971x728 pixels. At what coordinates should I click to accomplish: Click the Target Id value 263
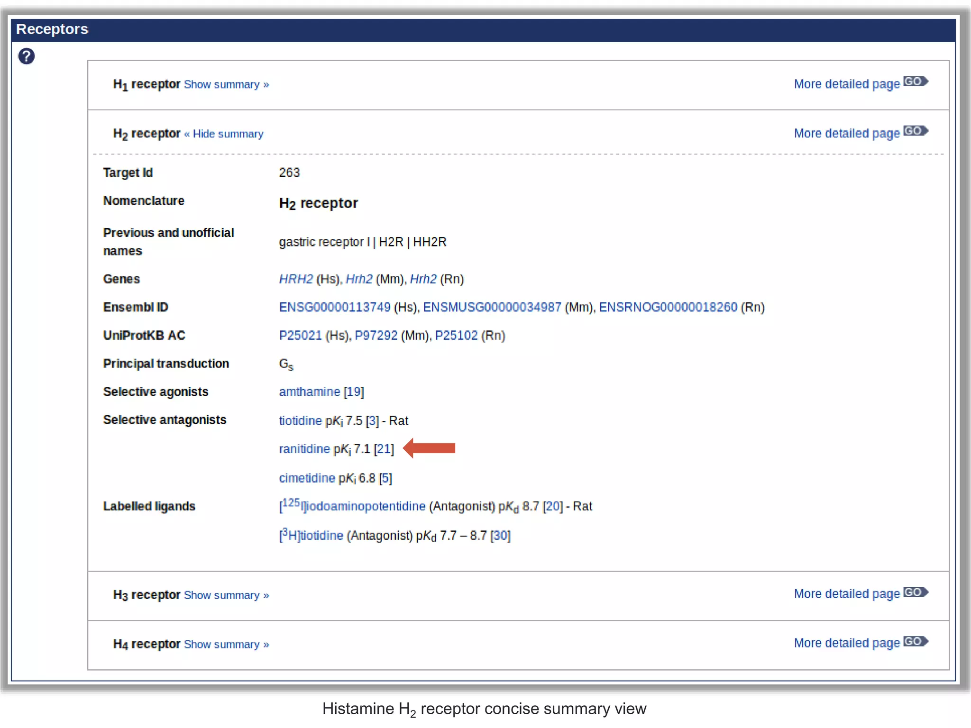click(289, 172)
